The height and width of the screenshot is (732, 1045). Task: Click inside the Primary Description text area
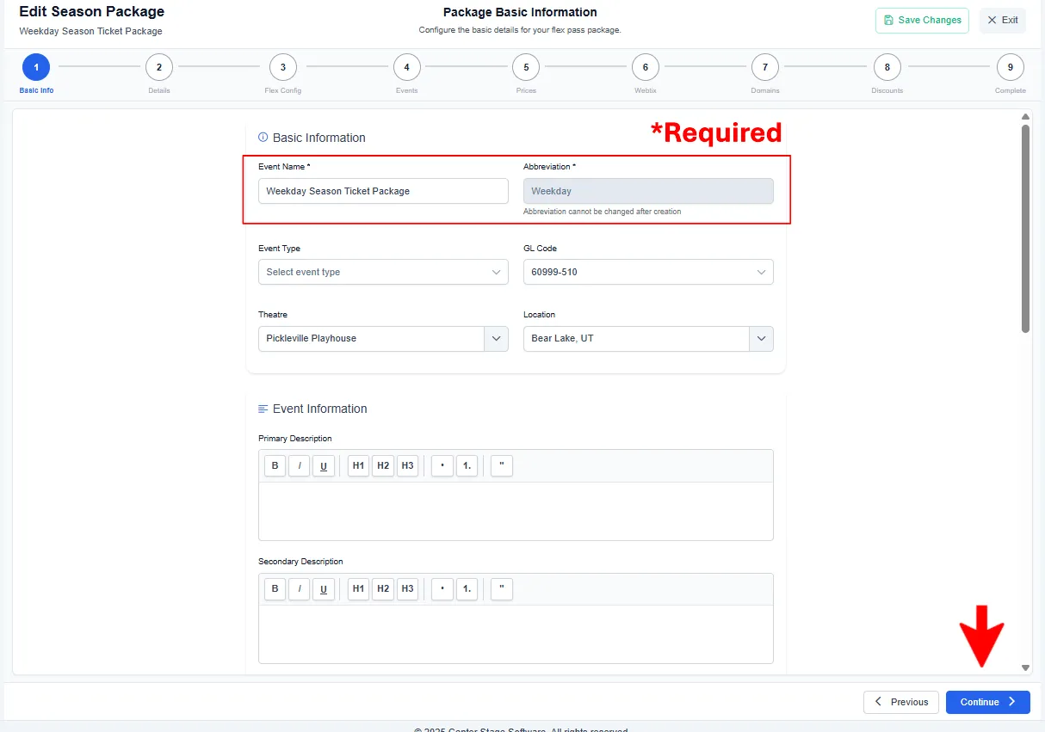point(516,511)
